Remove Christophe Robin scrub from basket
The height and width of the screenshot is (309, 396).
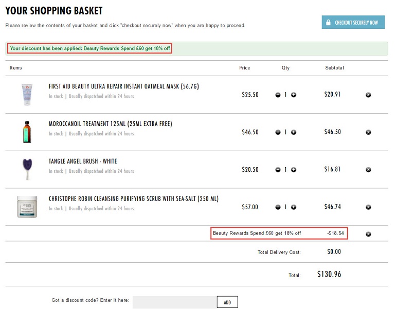(x=368, y=207)
